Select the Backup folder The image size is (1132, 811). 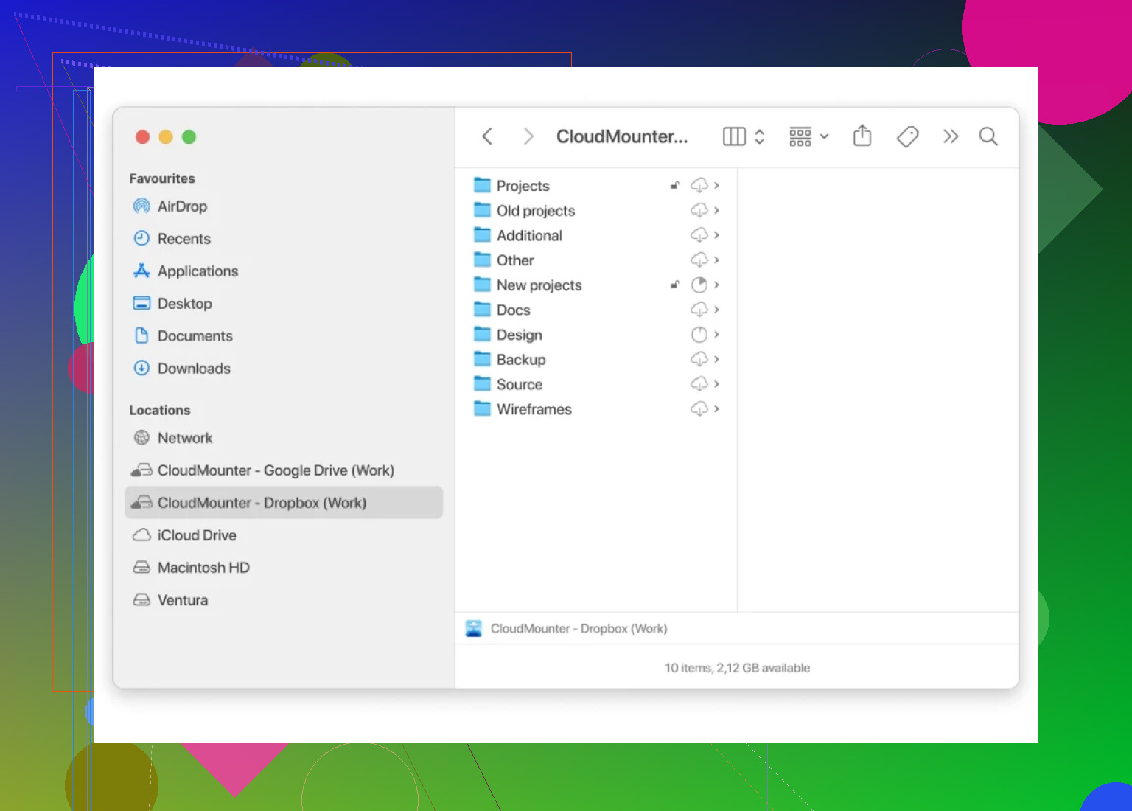pos(596,360)
